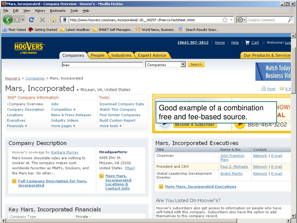Open the Creative Commons search engine selector
This screenshot has height=223, width=297.
coord(241,20)
